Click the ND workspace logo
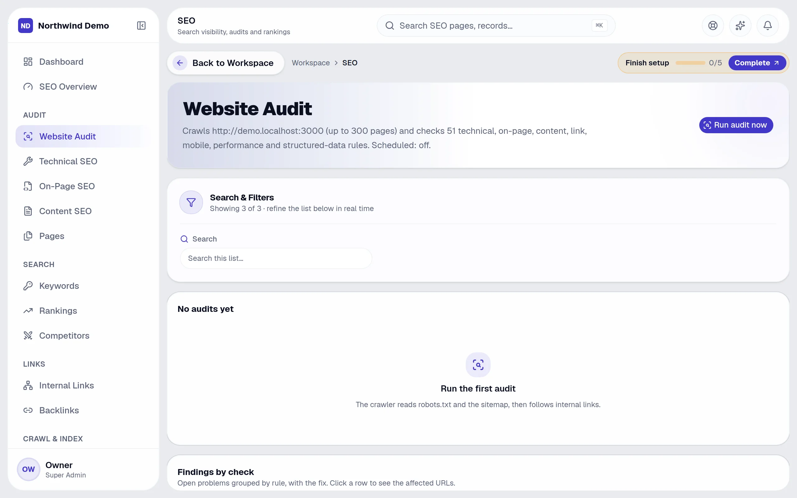The image size is (797, 498). 26,26
